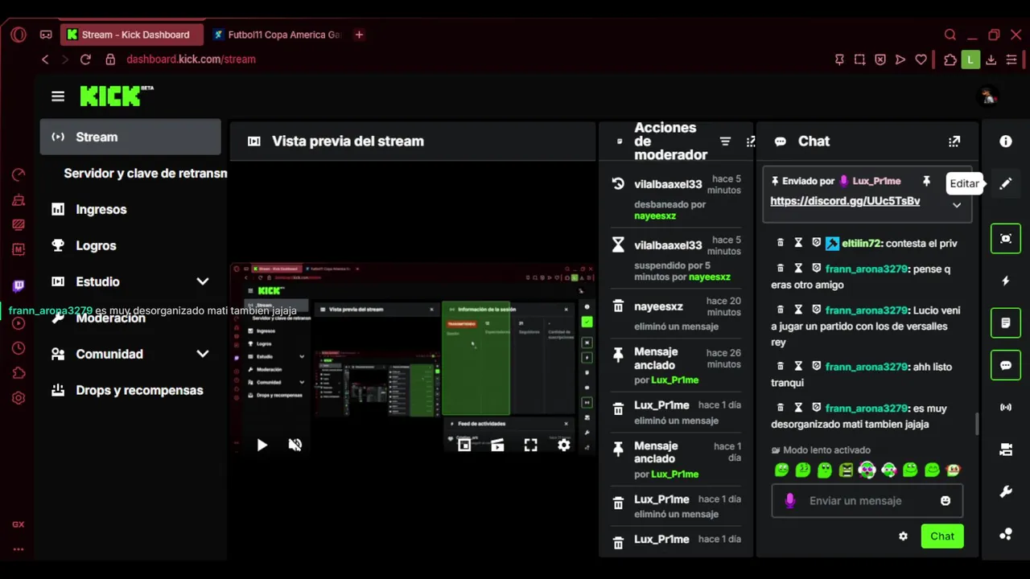Toggle the chat widget icon in toolbar
This screenshot has height=579, width=1030.
1006,365
